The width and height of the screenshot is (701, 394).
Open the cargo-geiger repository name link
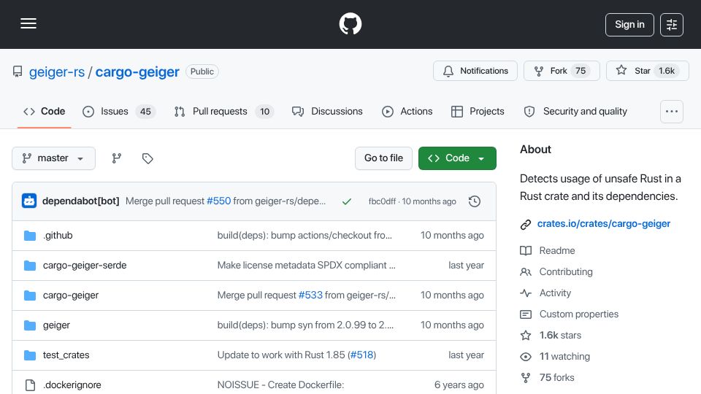137,72
